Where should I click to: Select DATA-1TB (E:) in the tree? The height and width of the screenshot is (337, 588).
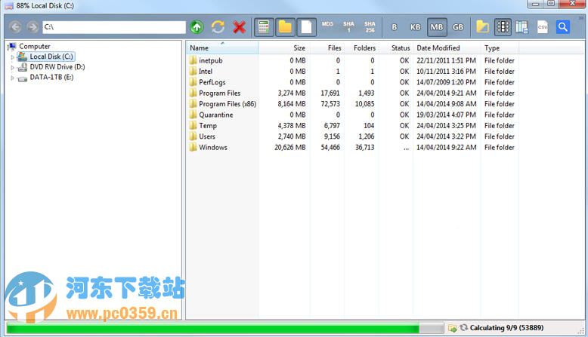coord(51,78)
